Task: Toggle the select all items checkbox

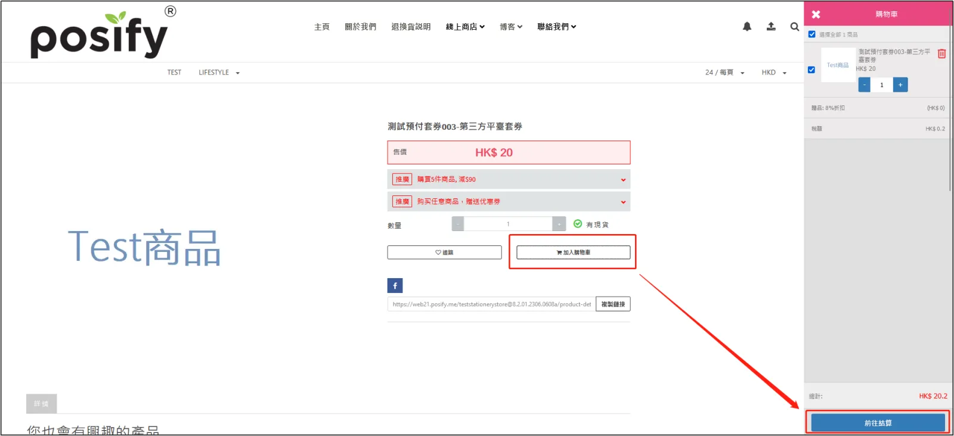Action: [811, 35]
